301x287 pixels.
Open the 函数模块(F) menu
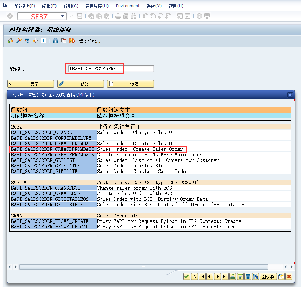coord(24,6)
